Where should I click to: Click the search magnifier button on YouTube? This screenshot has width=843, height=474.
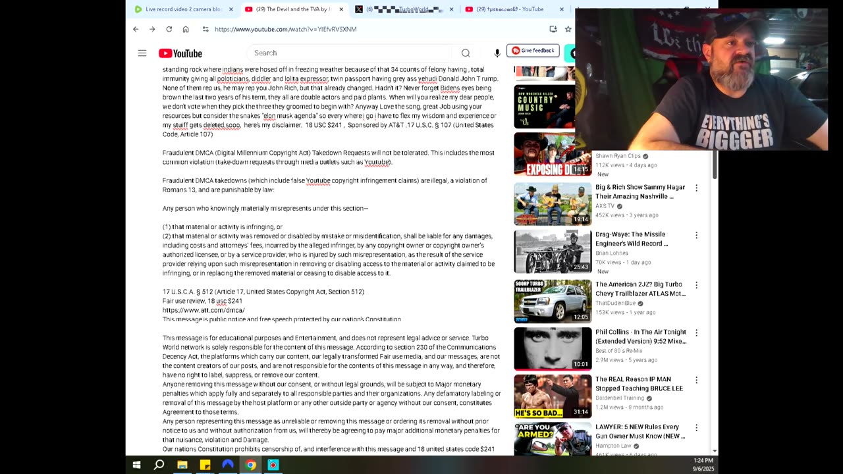[x=466, y=53]
